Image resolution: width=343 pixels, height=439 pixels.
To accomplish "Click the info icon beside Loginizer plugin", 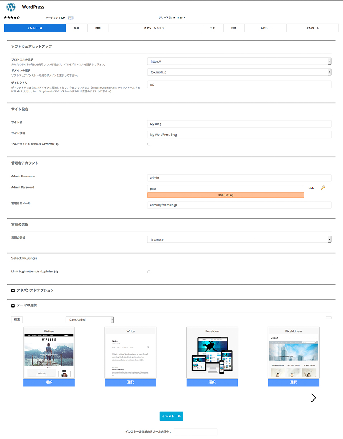I will click(57, 272).
